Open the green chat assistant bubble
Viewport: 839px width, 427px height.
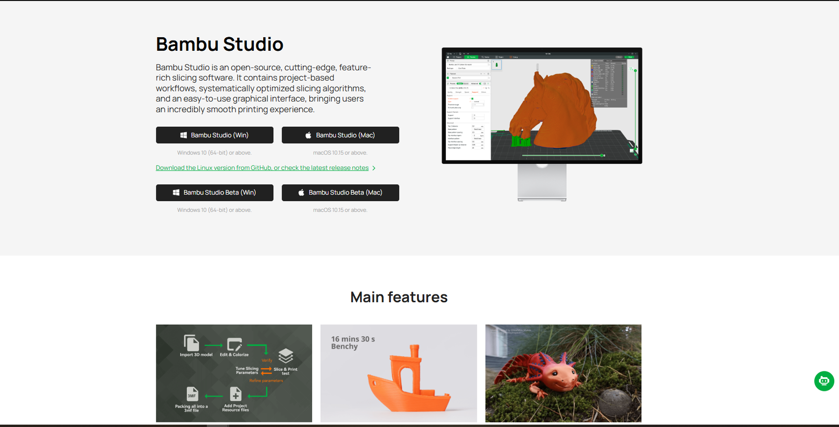coord(824,381)
